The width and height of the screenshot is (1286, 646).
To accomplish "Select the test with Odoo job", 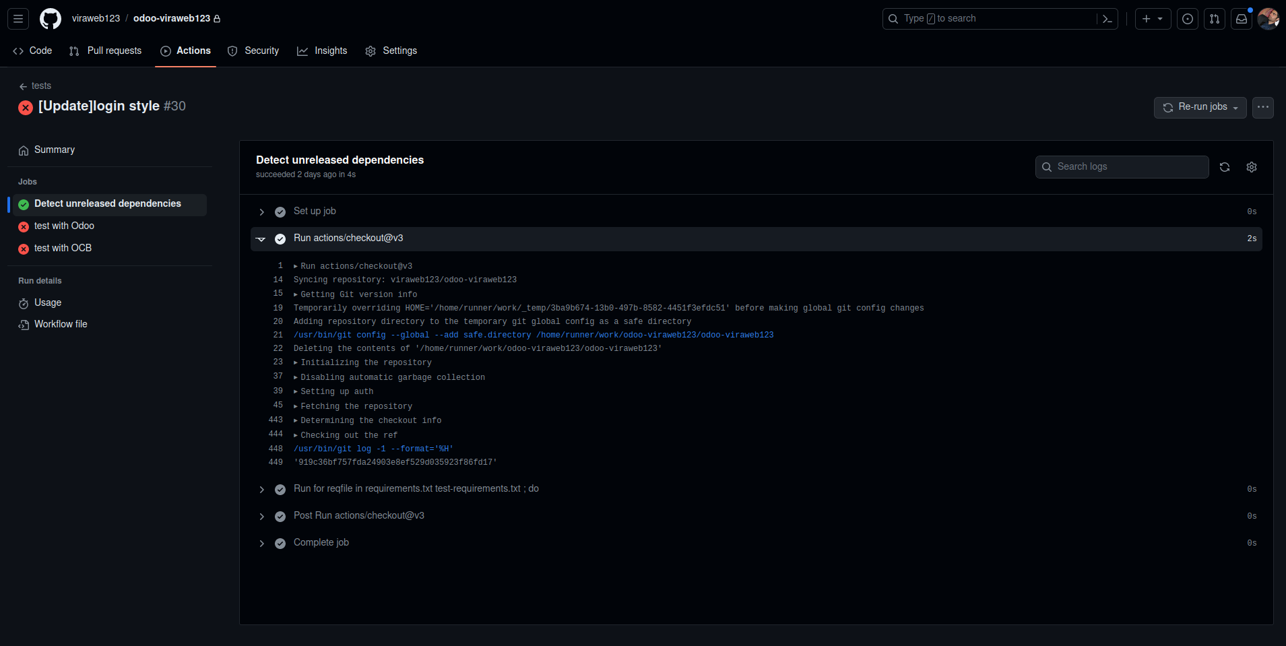I will (110, 226).
